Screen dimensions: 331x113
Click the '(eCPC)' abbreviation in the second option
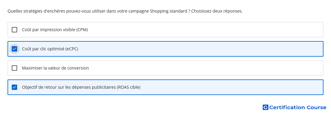72,49
